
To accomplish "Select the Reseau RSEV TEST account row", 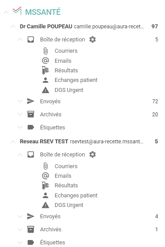I will [84, 142].
